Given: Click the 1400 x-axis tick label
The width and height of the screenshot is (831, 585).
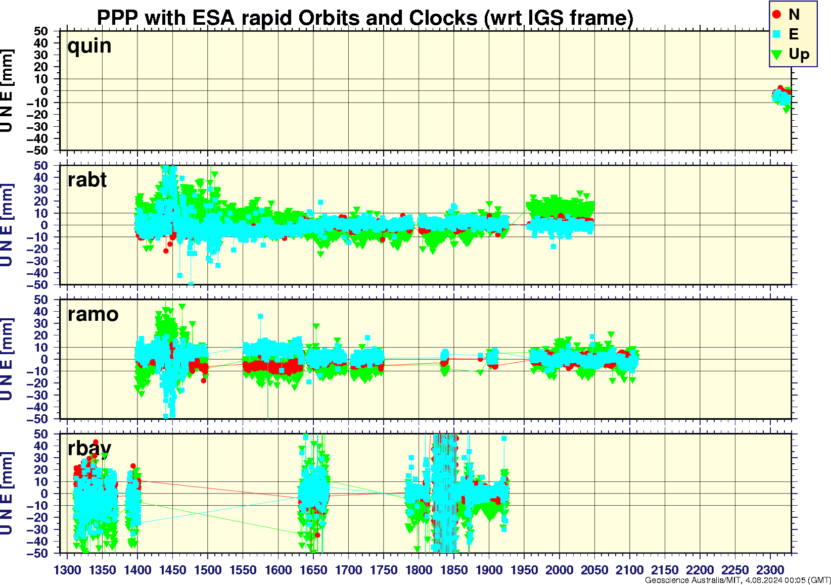Looking at the screenshot, I should click(137, 570).
